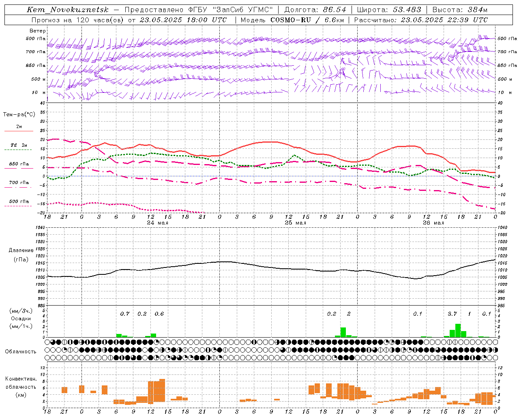The image size is (519, 415).
Task: Click the Ветер panel label
Action: (38, 31)
